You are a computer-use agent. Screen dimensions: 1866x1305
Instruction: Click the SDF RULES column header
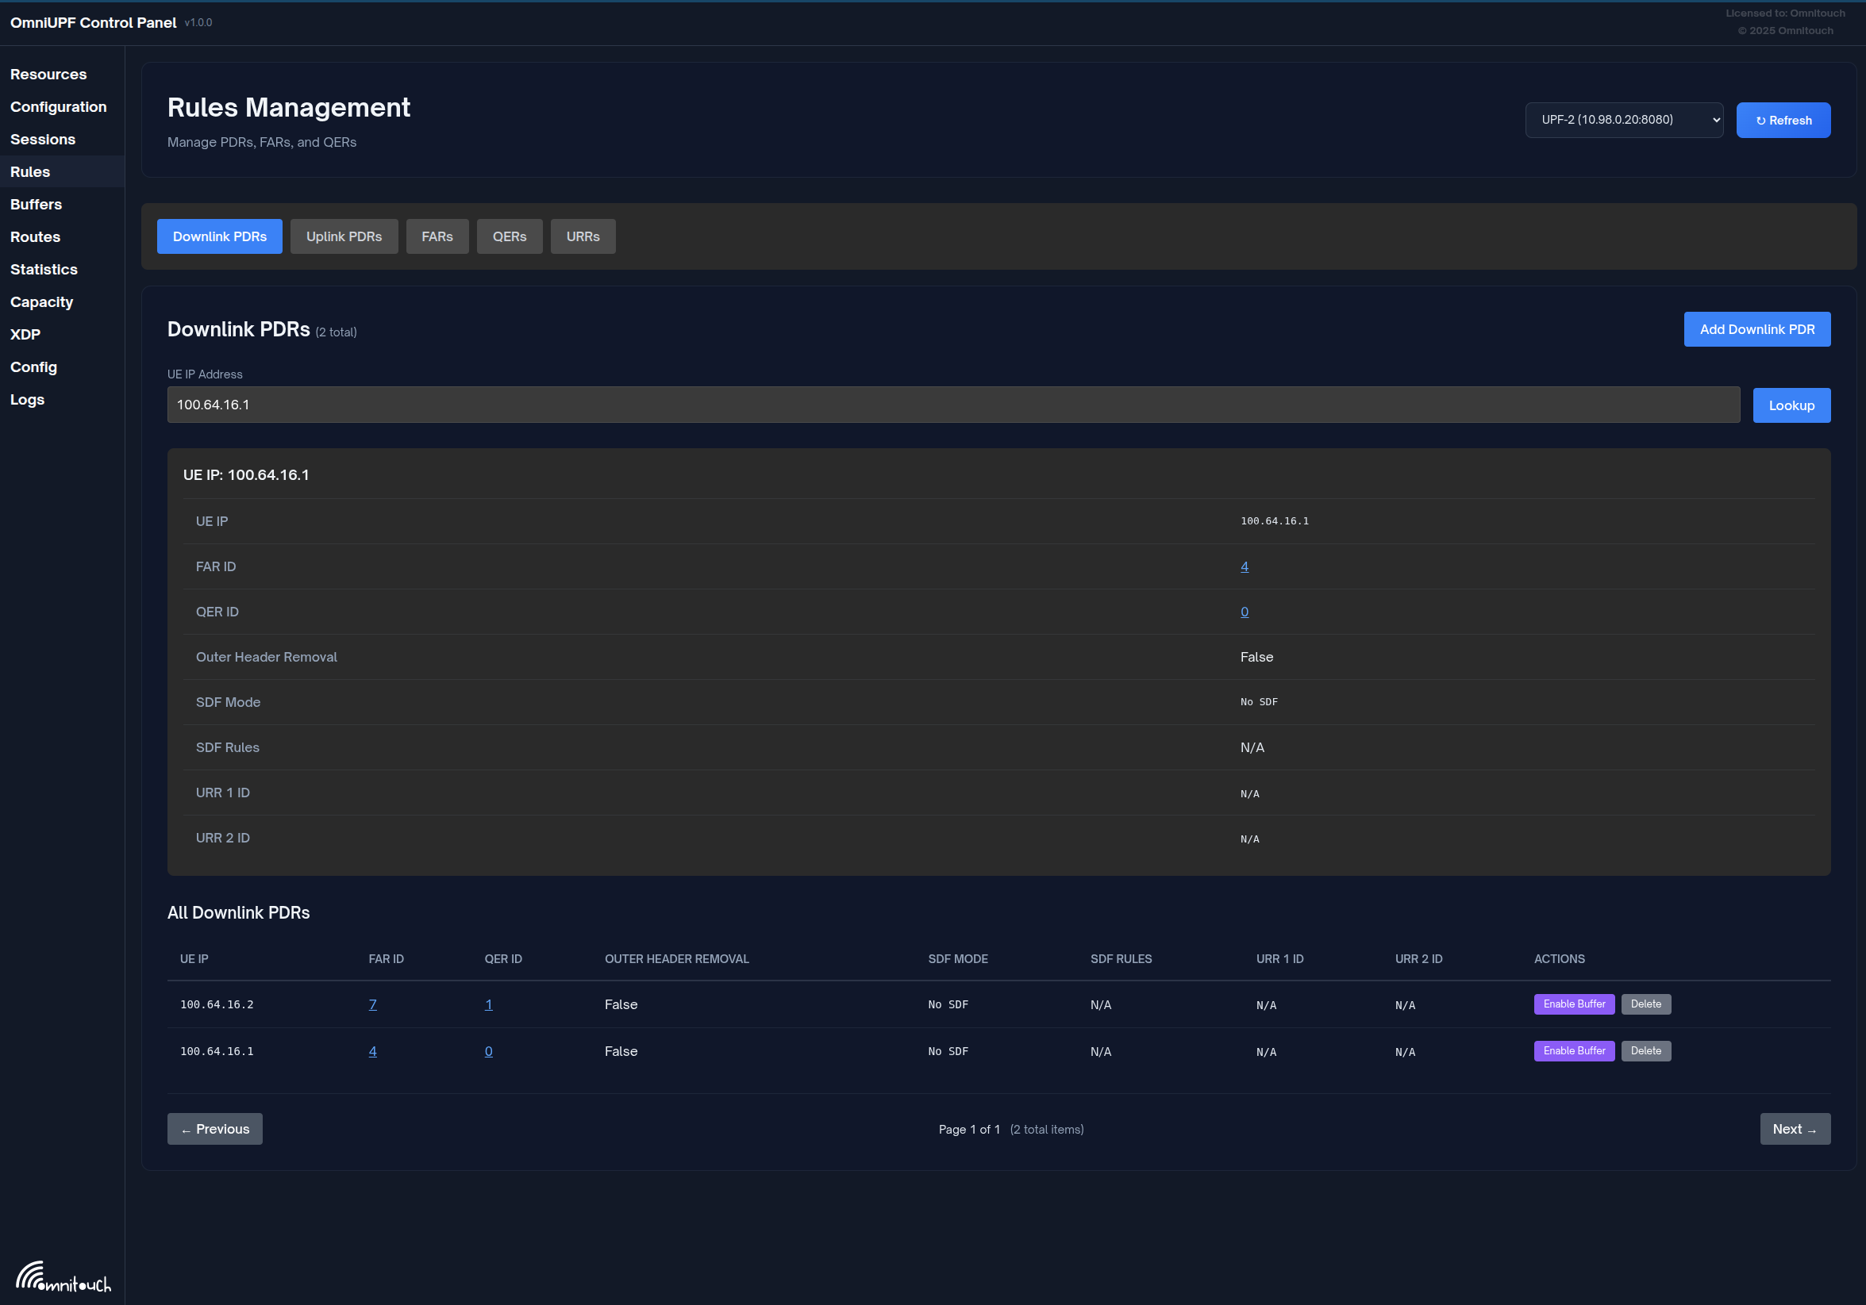tap(1121, 959)
